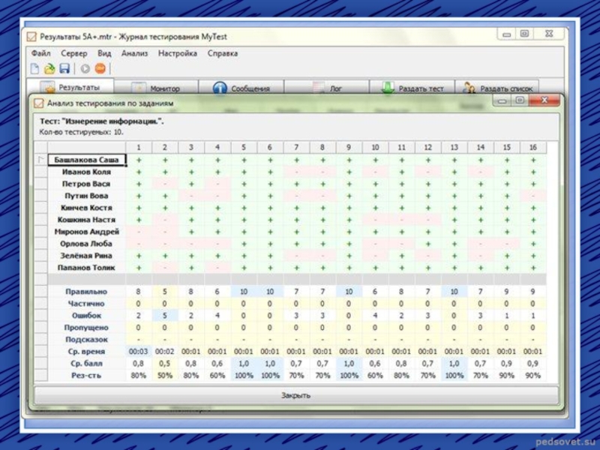600x450 pixels.
Task: Open the Анализ menu
Action: coord(134,53)
